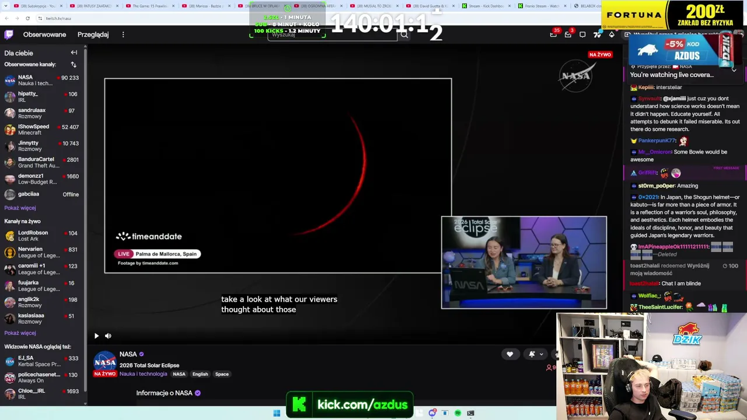
Task: Open demonzz1 channel in sidebar
Action: (42, 178)
